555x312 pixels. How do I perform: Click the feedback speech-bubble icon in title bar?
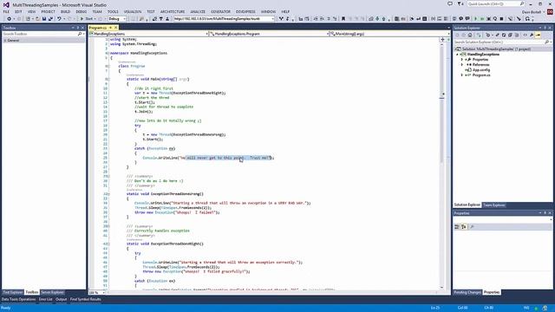point(450,3)
